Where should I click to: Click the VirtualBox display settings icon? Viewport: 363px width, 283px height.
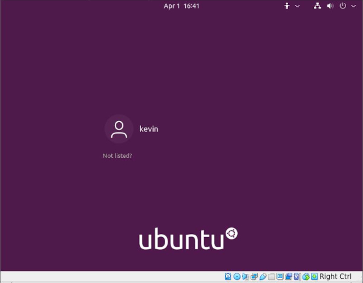coord(280,277)
